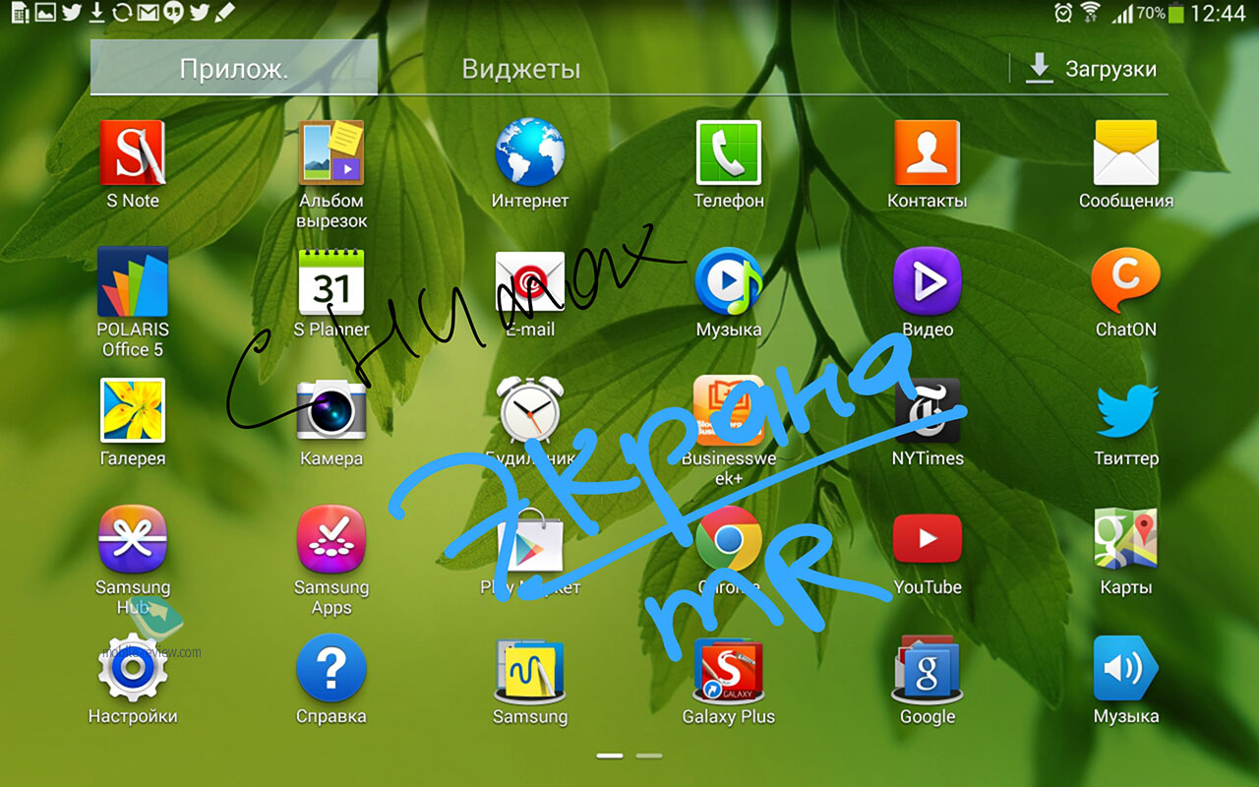Viewport: 1259px width, 787px height.
Task: Launch Альбом вырезок app
Action: [x=331, y=153]
